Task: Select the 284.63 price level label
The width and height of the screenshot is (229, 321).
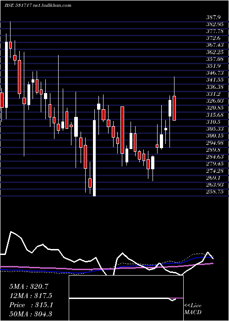Action: (x=215, y=157)
